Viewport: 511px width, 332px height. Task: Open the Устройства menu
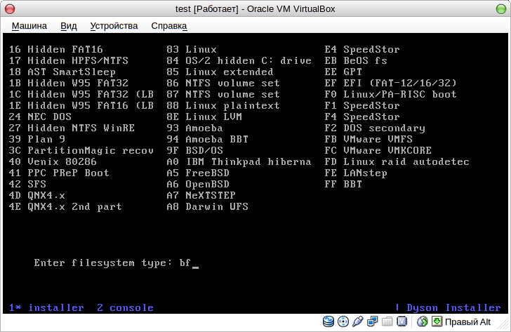tap(114, 26)
